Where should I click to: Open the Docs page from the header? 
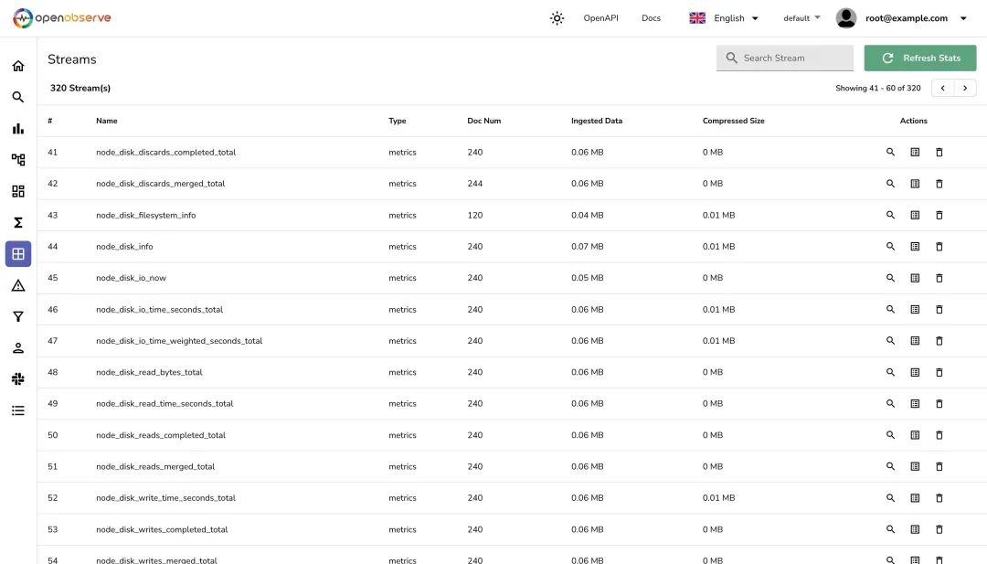(651, 16)
